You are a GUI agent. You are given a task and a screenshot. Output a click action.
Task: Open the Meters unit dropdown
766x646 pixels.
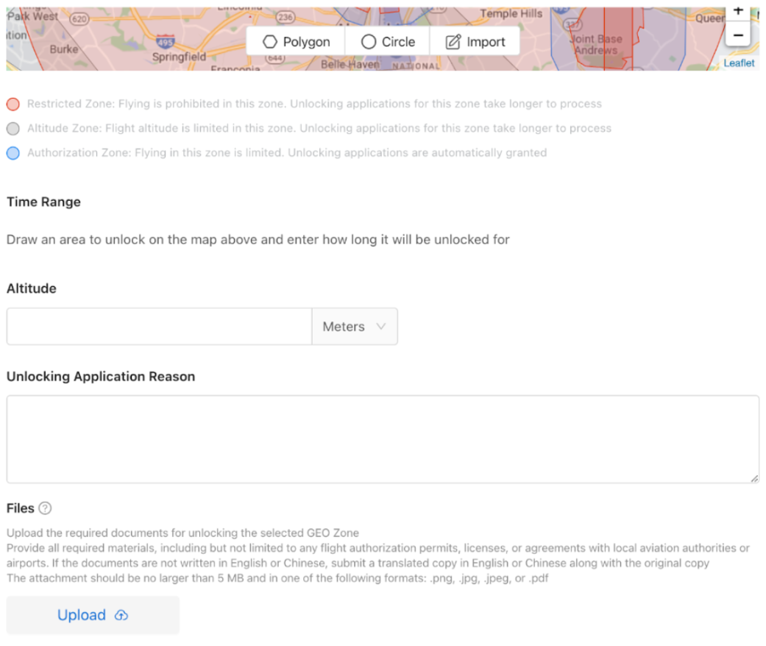point(355,326)
